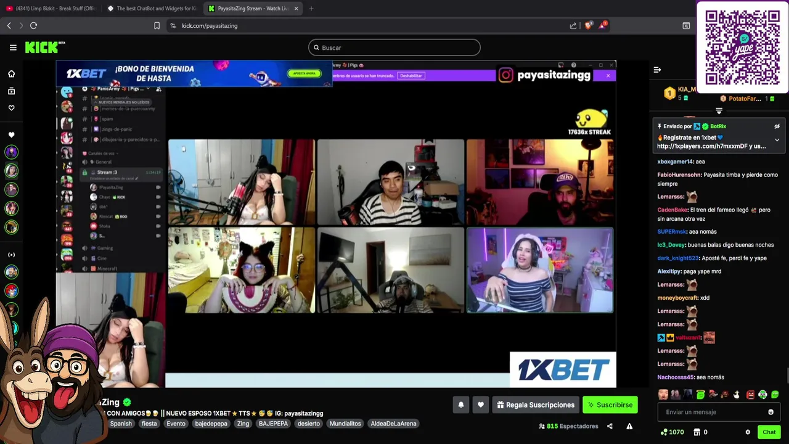Expand the pinned 1xbet message

pyautogui.click(x=777, y=140)
